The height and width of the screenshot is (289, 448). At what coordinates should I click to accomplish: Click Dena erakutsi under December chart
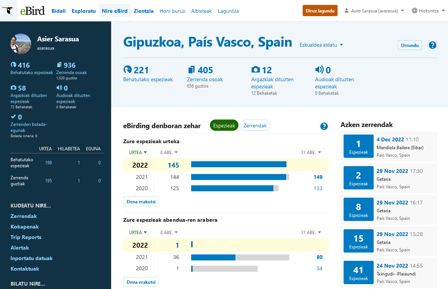click(x=141, y=282)
